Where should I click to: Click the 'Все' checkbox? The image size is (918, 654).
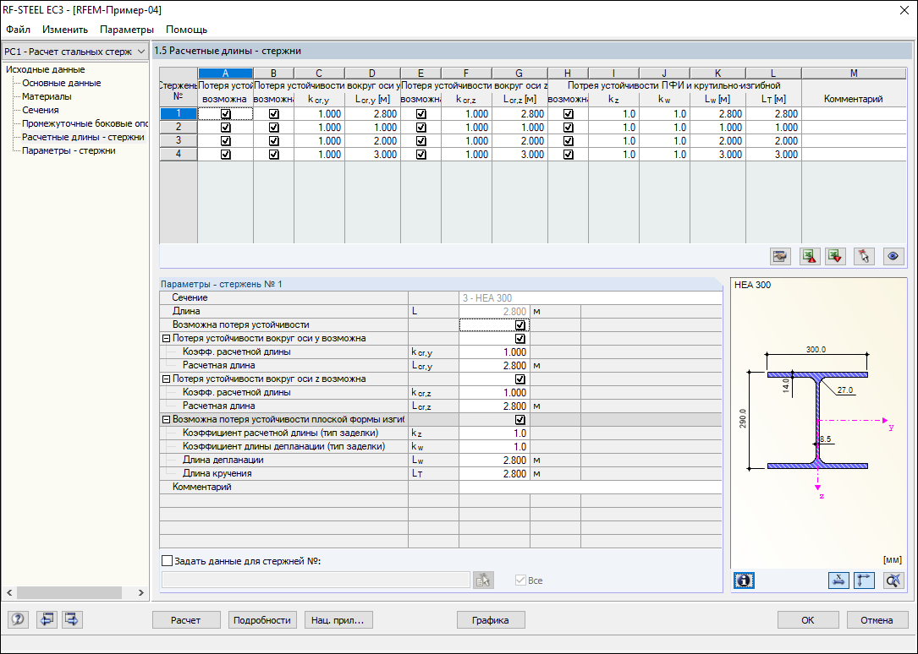(520, 580)
